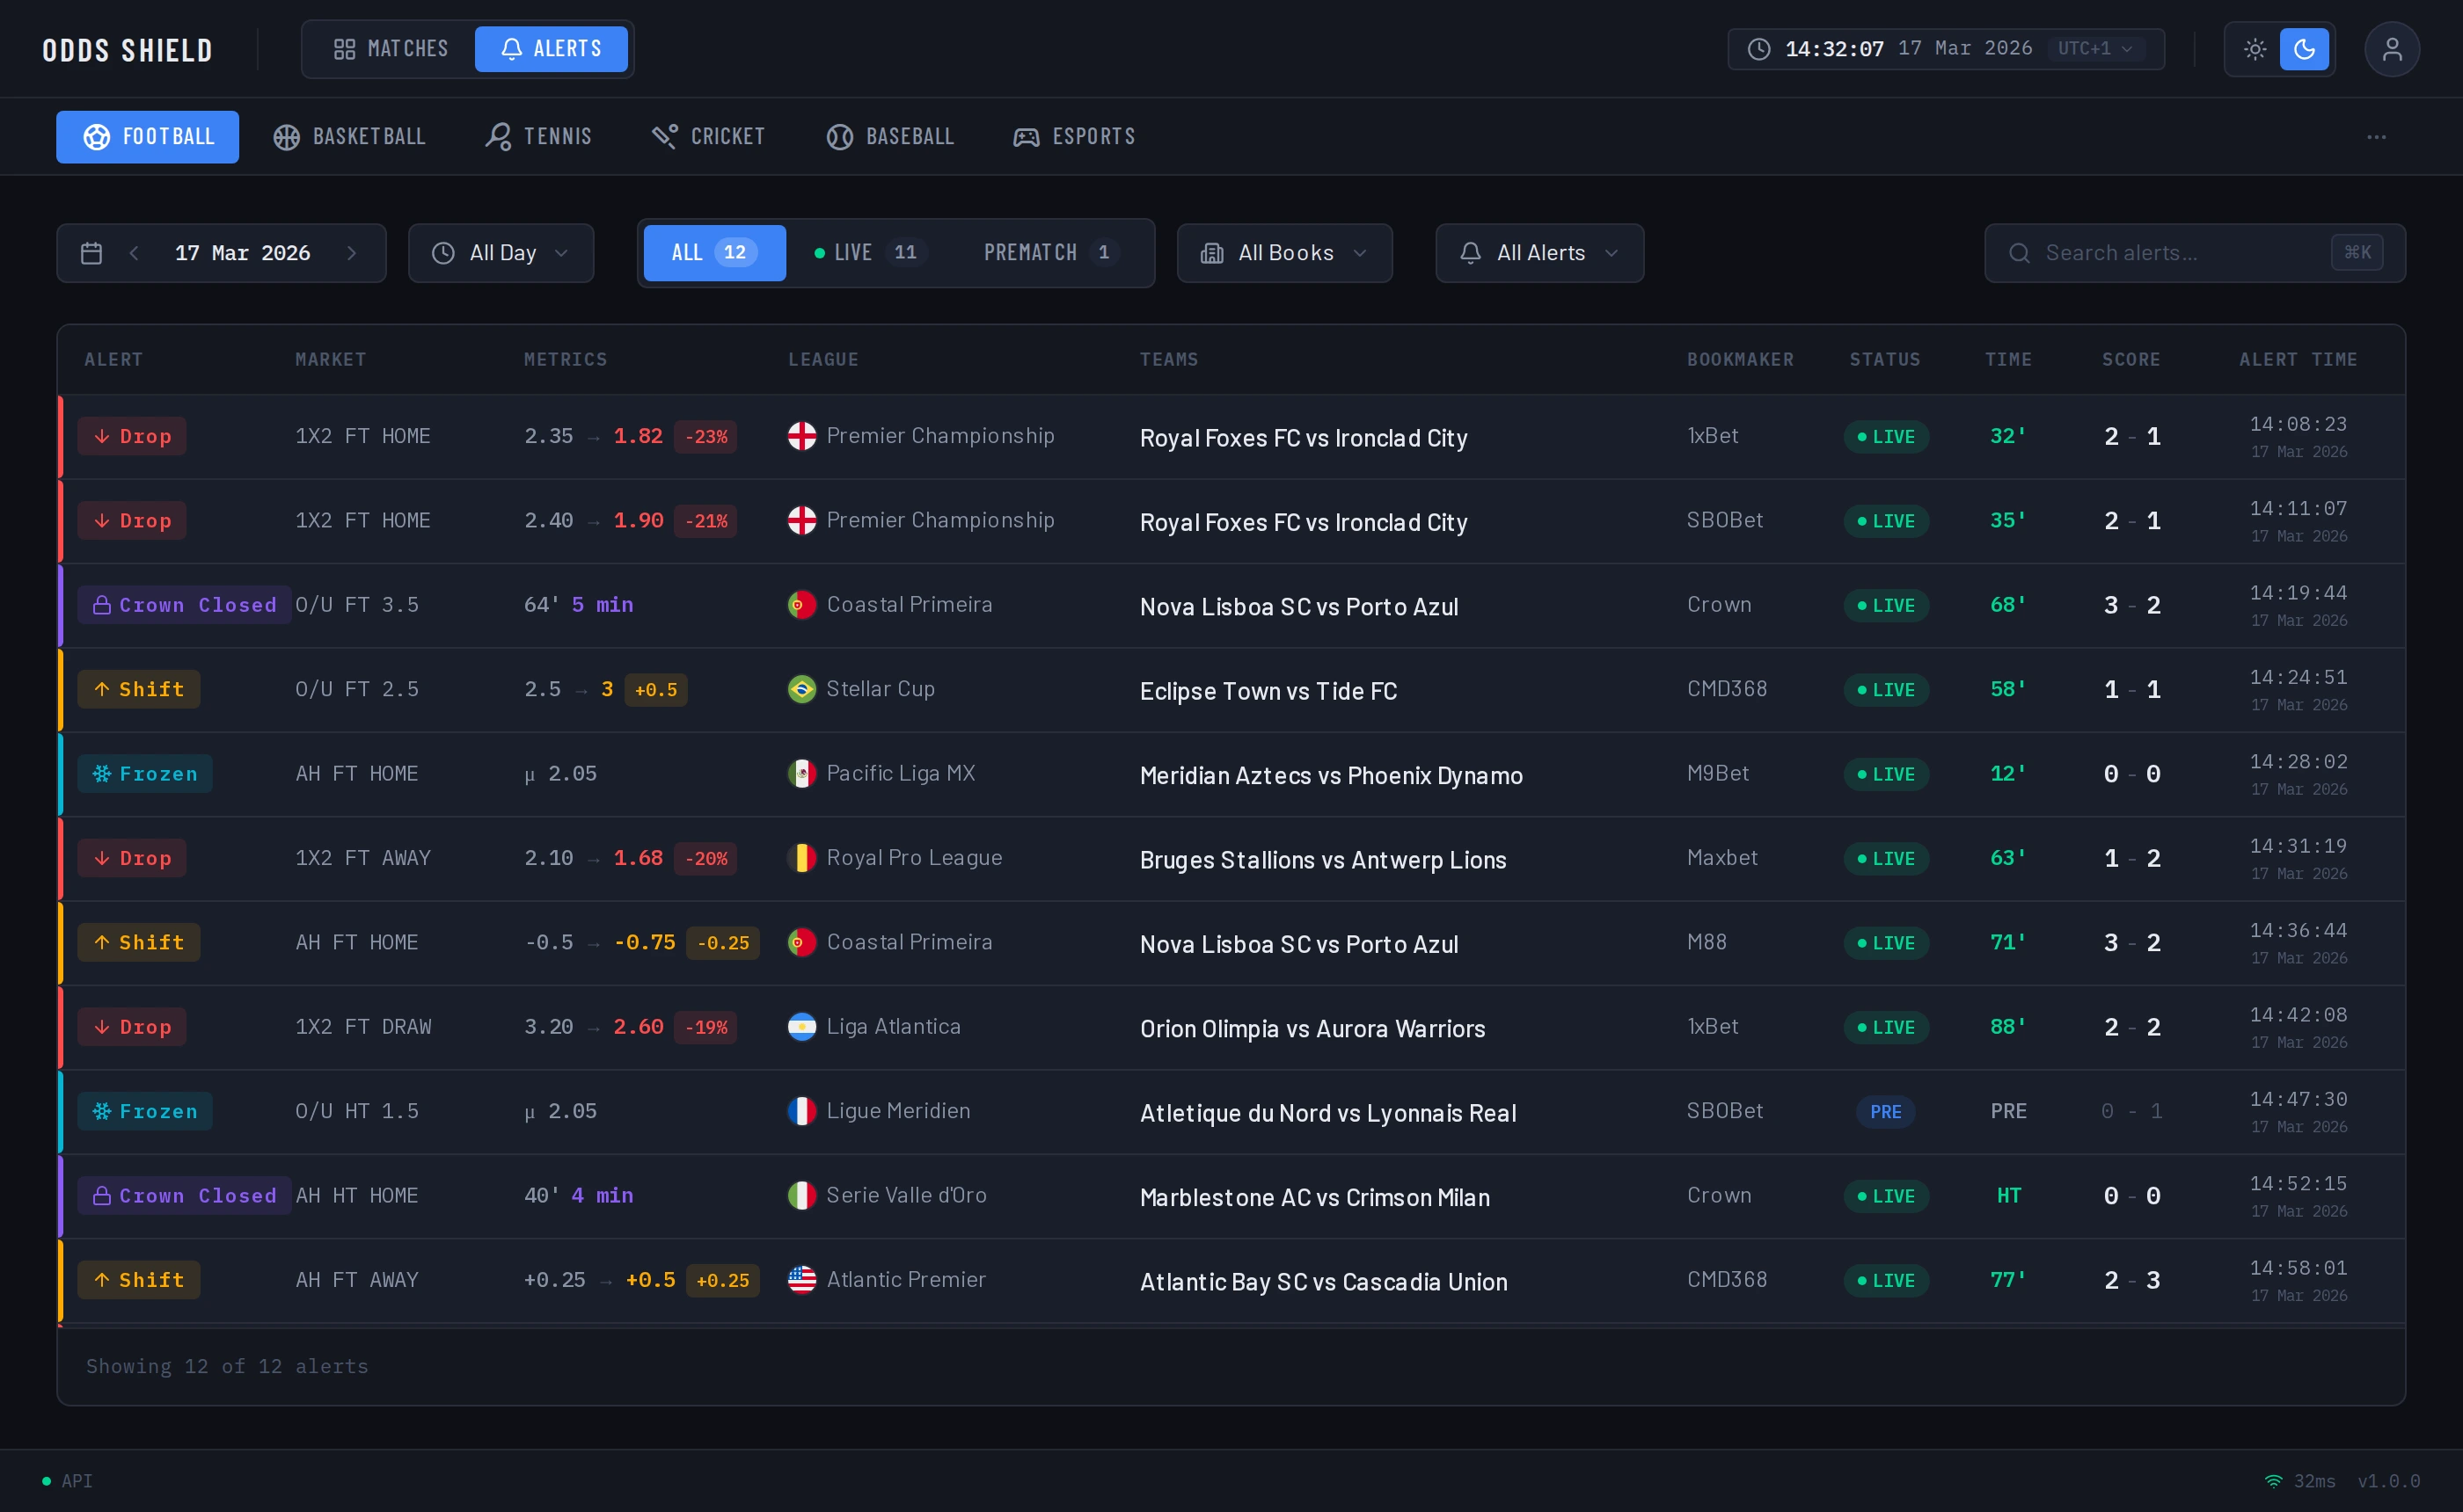Sort by ALERT TIME column header
Image resolution: width=2463 pixels, height=1512 pixels.
click(2299, 359)
